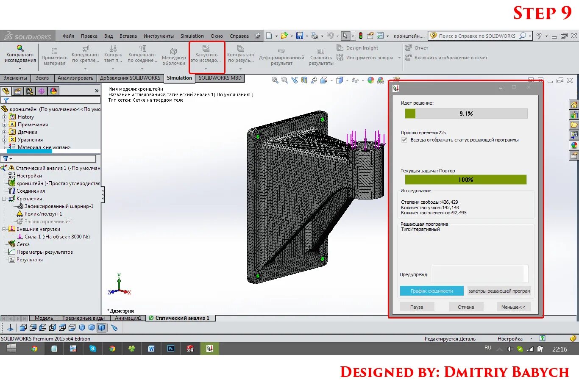This screenshot has height=385, width=579.
Task: Open Photoshop from the Windows taskbar
Action: click(171, 349)
